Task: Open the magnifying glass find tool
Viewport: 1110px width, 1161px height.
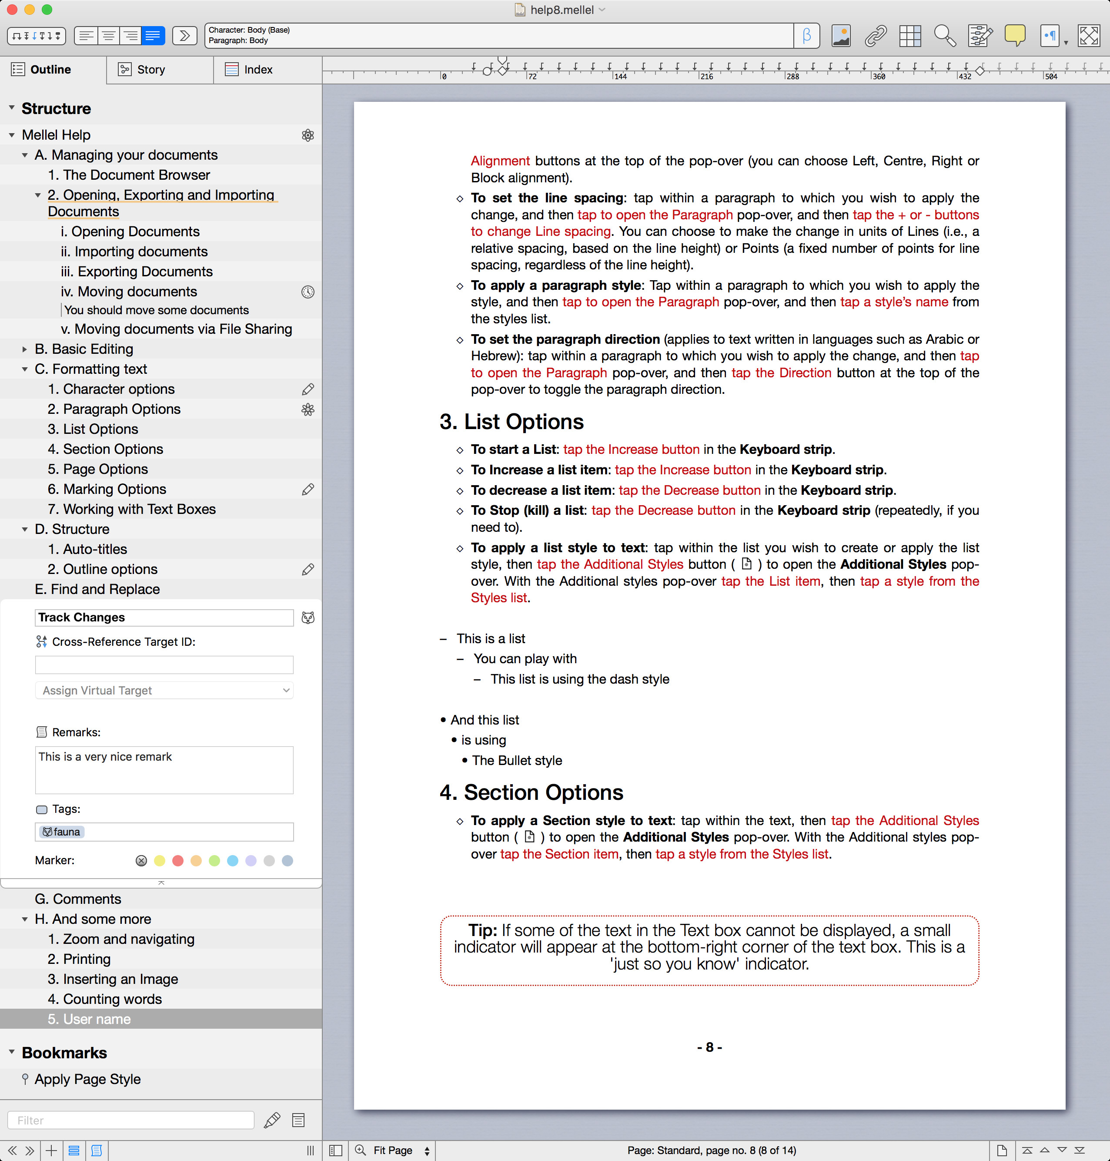Action: [x=945, y=36]
